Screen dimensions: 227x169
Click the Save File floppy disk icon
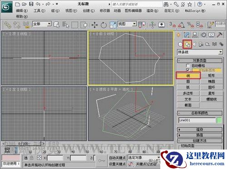click(31, 4)
